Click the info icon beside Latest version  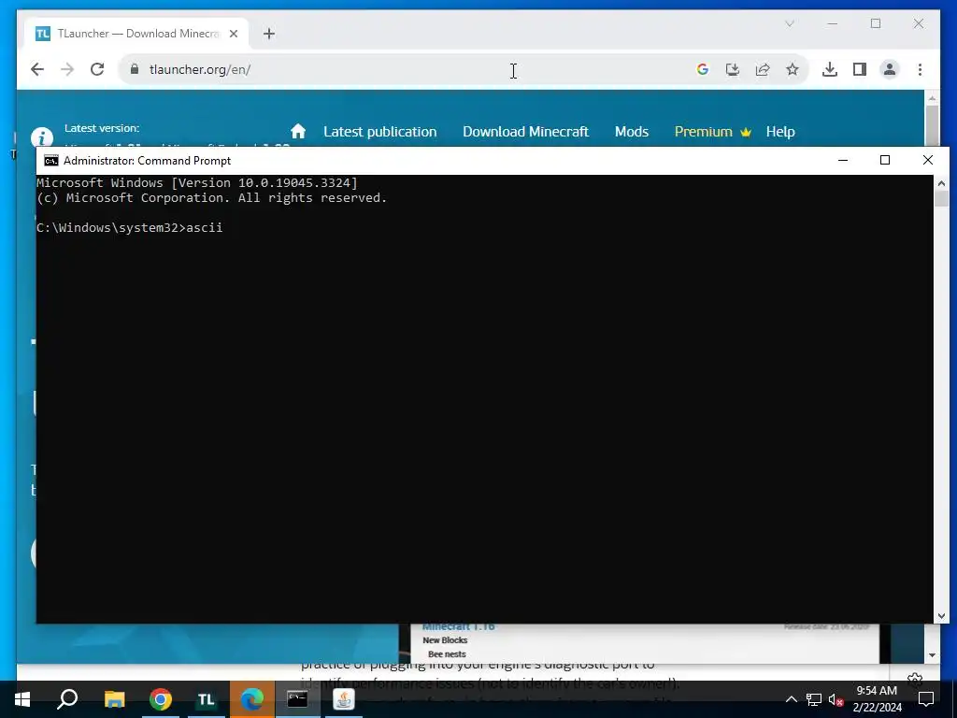click(41, 136)
